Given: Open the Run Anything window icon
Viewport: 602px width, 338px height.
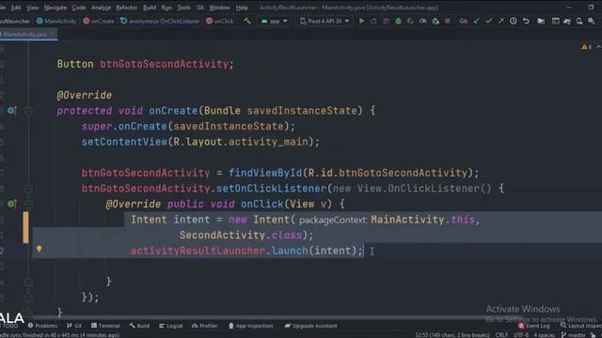Looking at the screenshot, I should [x=556, y=21].
